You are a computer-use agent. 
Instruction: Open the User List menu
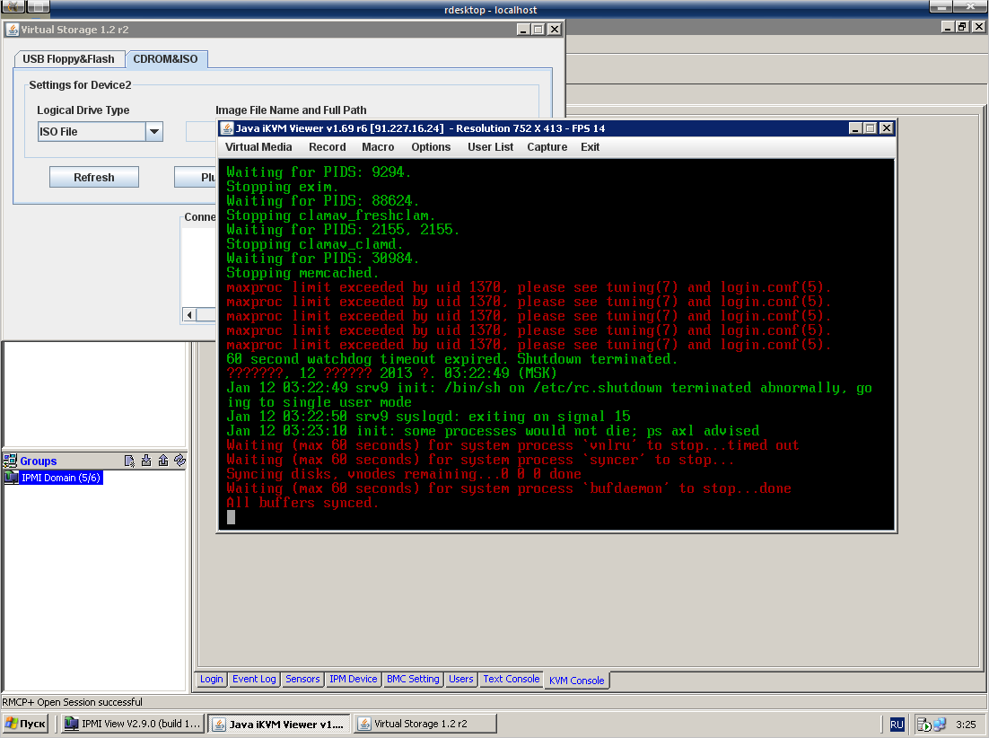(x=490, y=147)
